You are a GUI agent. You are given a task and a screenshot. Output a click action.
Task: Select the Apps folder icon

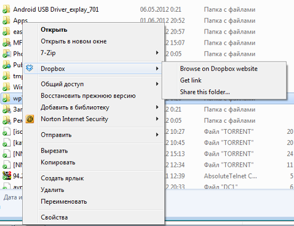point(6,21)
